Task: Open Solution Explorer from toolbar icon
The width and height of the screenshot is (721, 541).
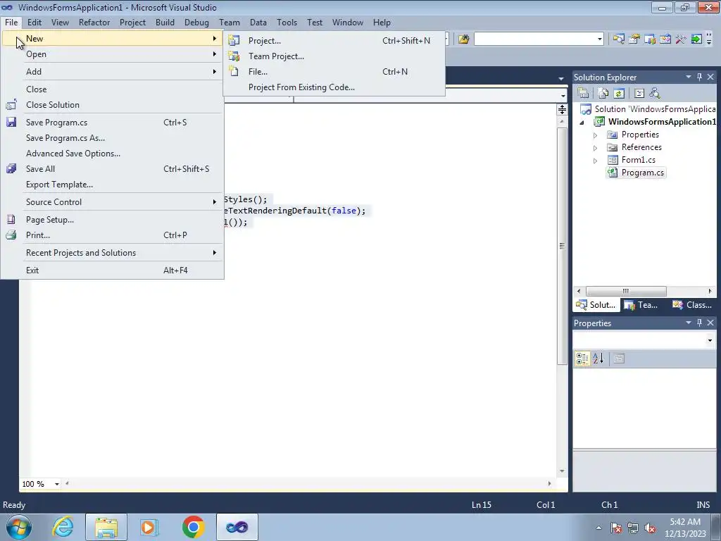Action: (x=618, y=39)
